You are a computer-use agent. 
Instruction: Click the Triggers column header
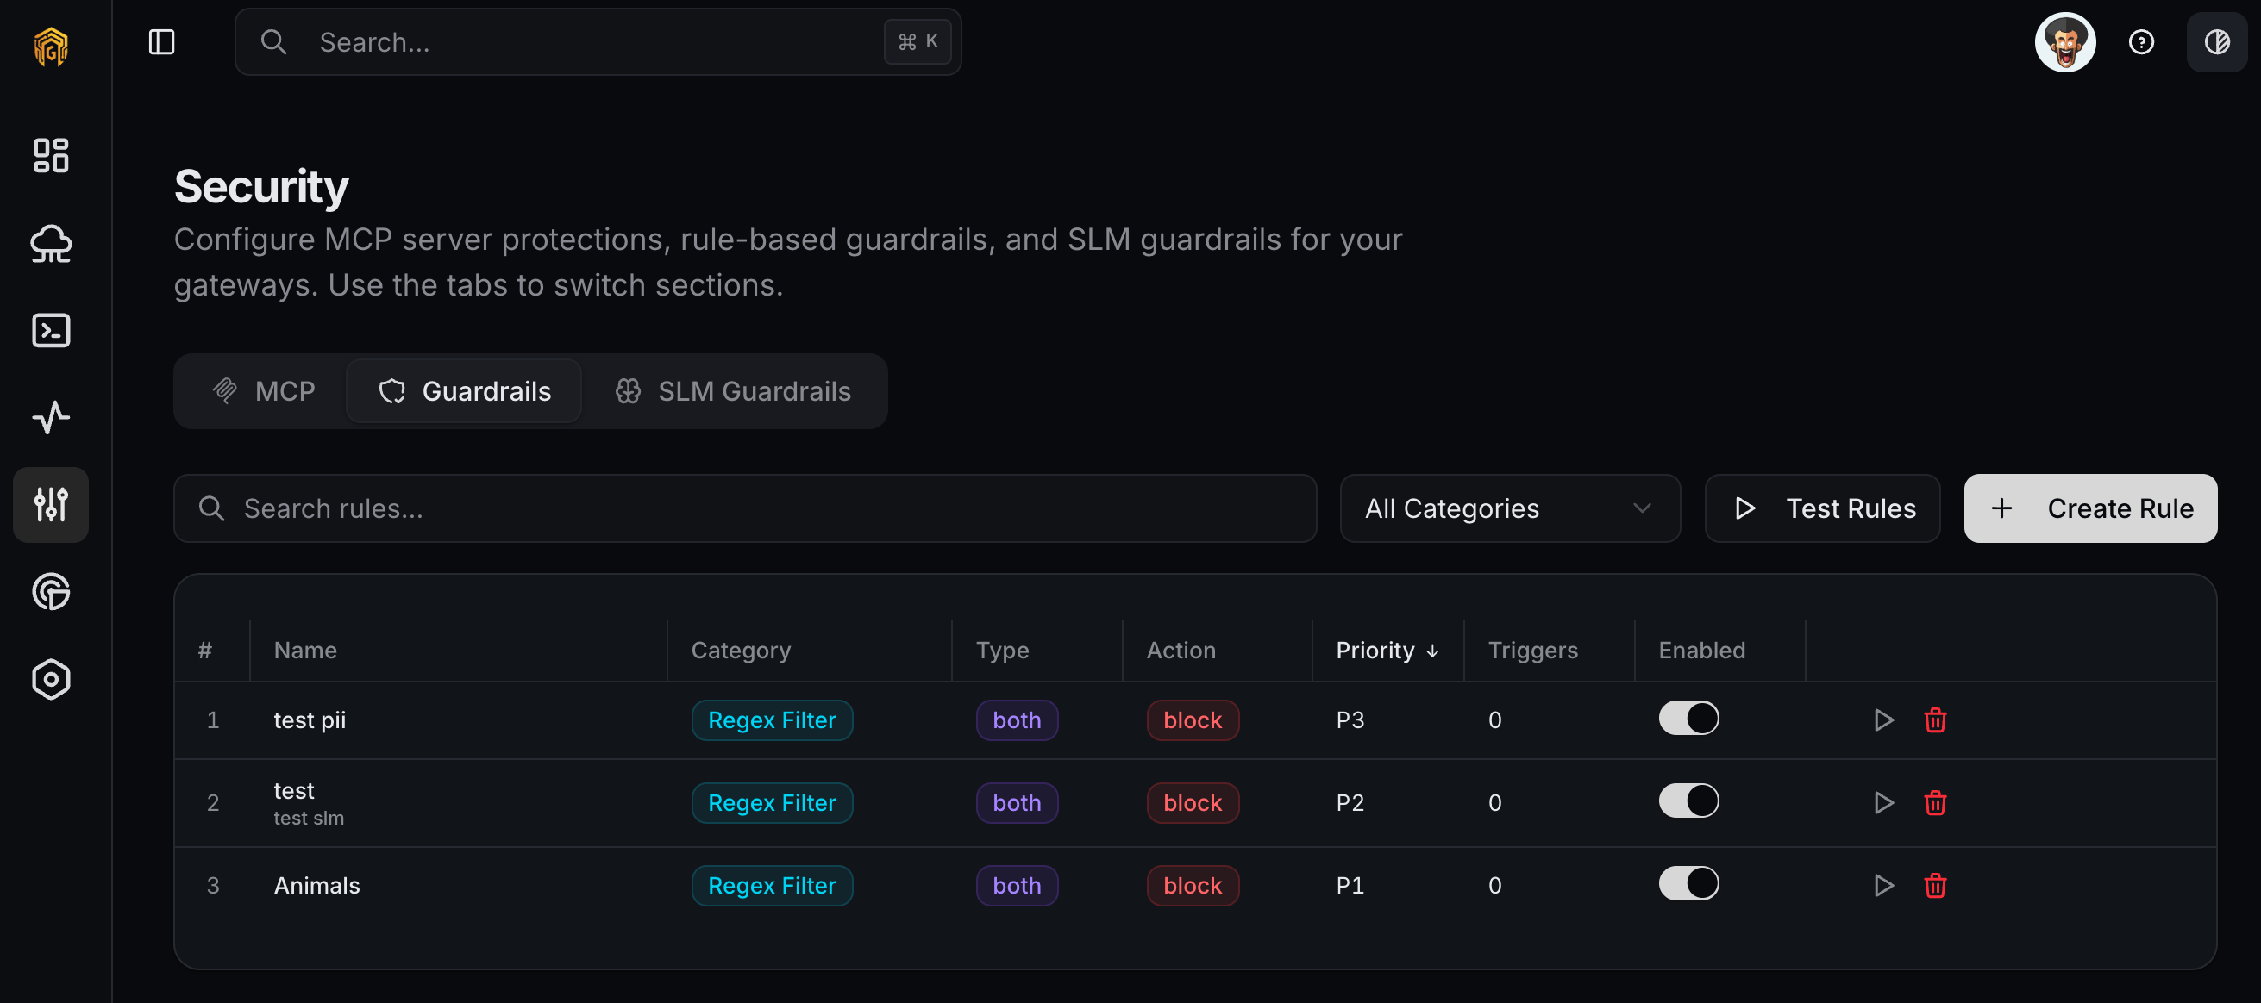pos(1532,650)
